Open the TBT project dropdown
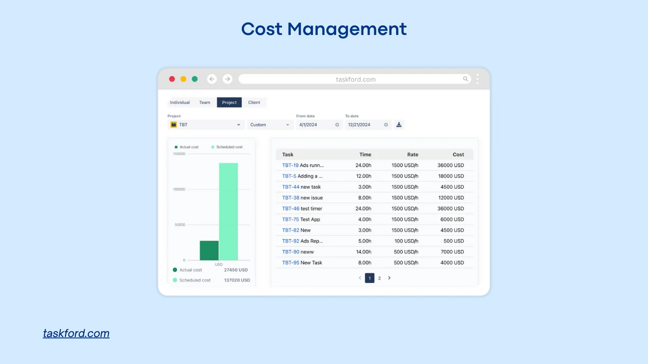 point(206,125)
